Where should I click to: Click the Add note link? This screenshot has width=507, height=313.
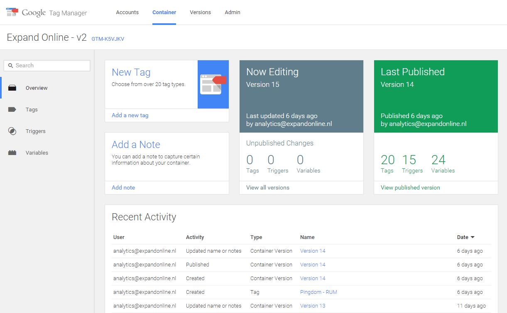pyautogui.click(x=123, y=188)
